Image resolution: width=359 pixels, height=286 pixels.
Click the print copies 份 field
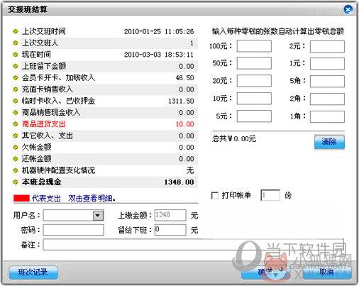tap(270, 195)
